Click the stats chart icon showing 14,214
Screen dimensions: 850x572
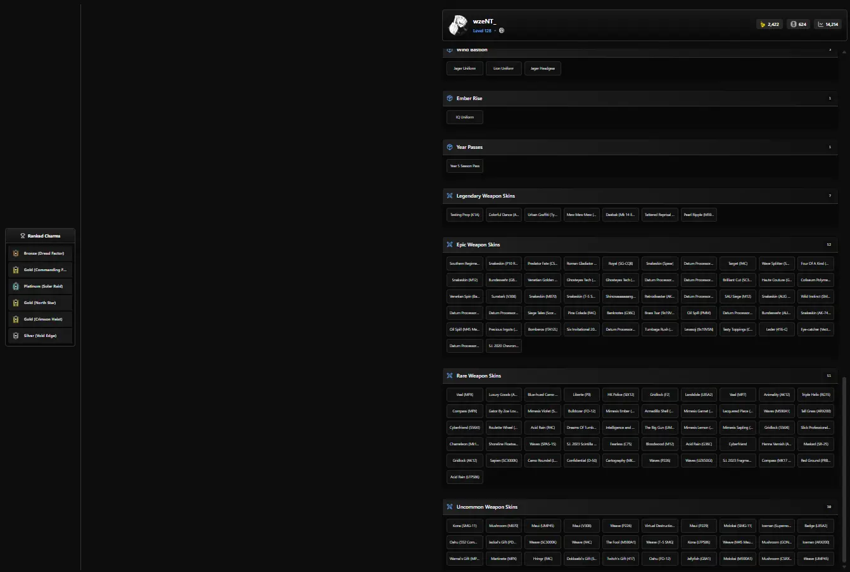click(820, 25)
